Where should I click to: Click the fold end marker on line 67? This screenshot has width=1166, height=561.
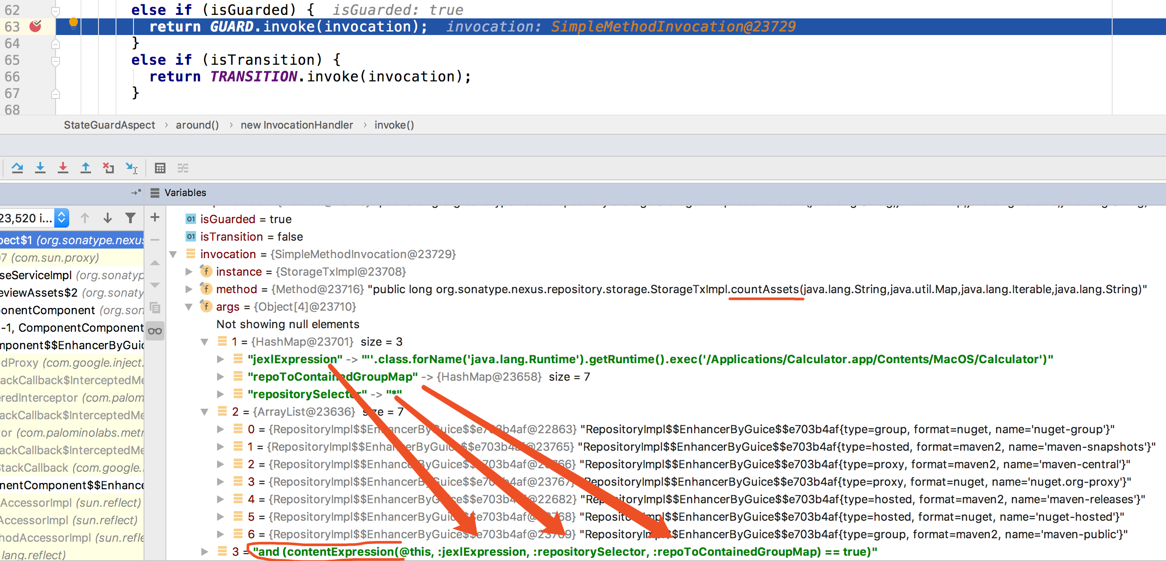[56, 94]
